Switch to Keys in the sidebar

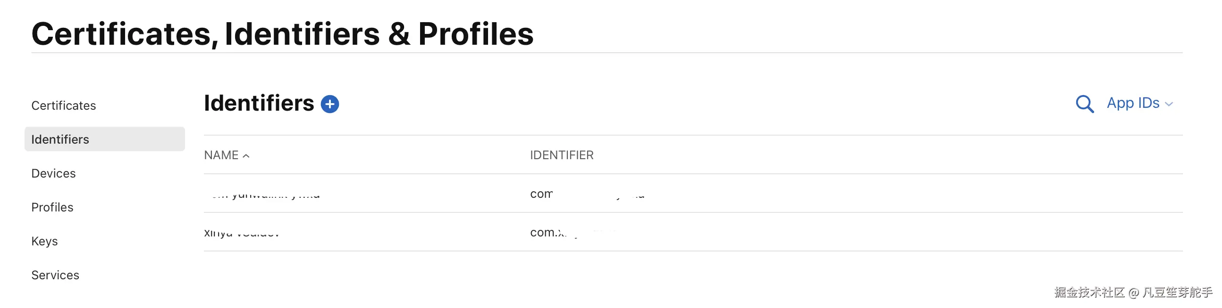click(44, 241)
